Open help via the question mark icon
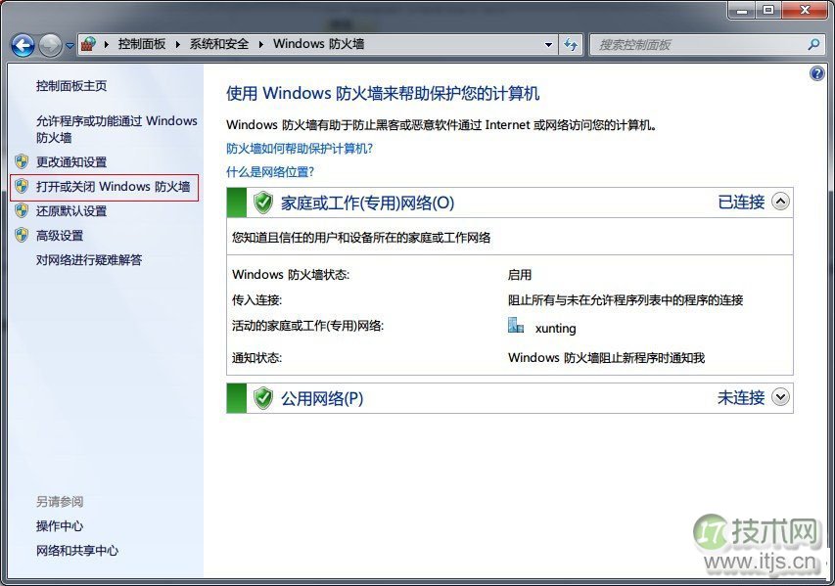835x586 pixels. click(816, 73)
